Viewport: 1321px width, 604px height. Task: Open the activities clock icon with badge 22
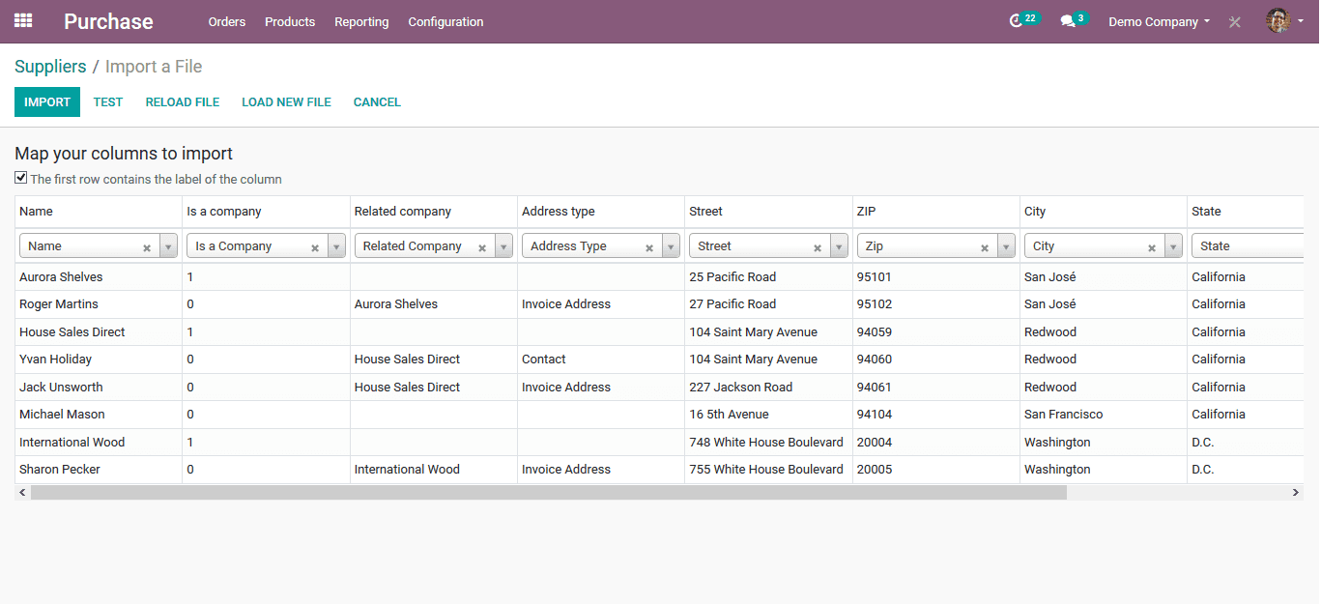1022,20
